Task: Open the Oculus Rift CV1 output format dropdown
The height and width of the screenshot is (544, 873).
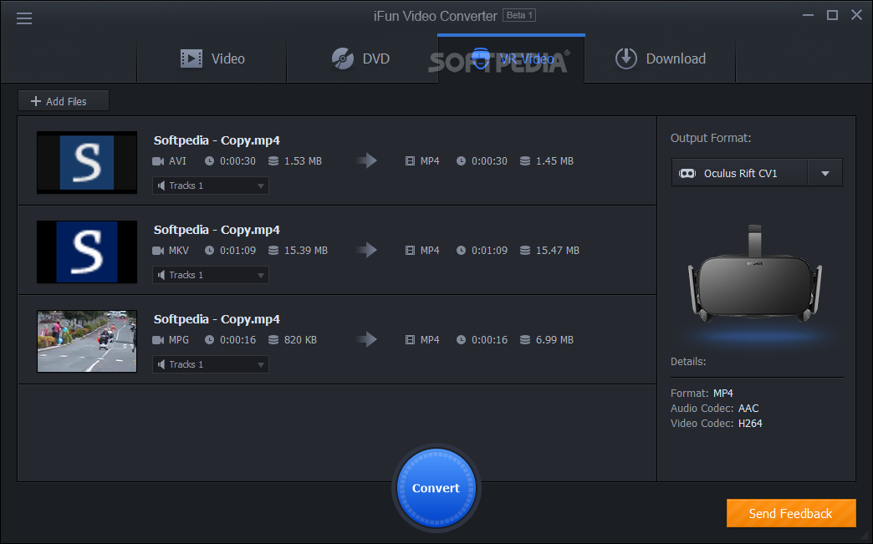Action: (757, 173)
